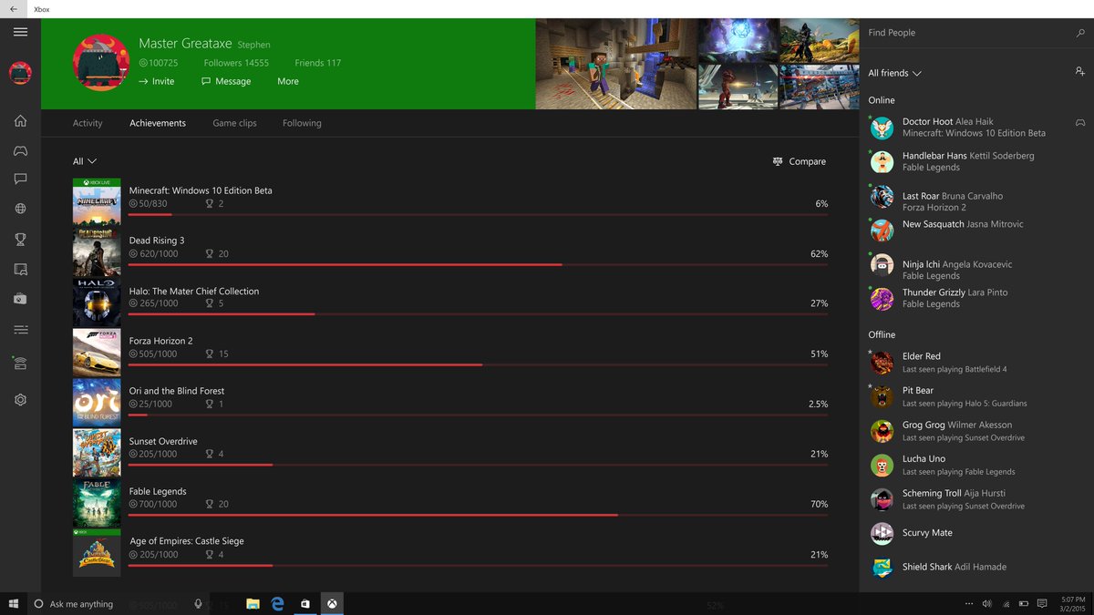The width and height of the screenshot is (1094, 615).
Task: Select offline friend Lucha Uno
Action: (x=976, y=465)
